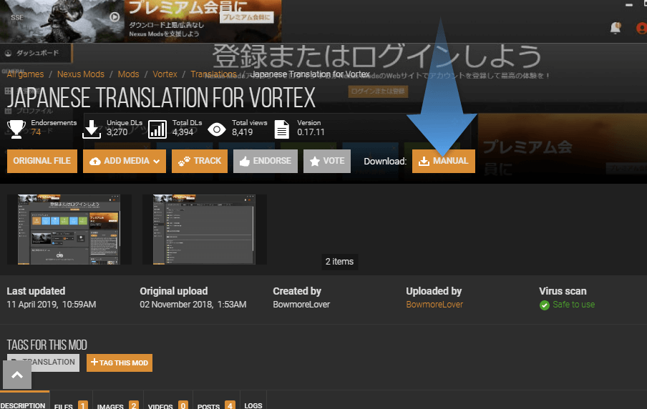Open the Mods breadcrumb link

click(x=128, y=74)
